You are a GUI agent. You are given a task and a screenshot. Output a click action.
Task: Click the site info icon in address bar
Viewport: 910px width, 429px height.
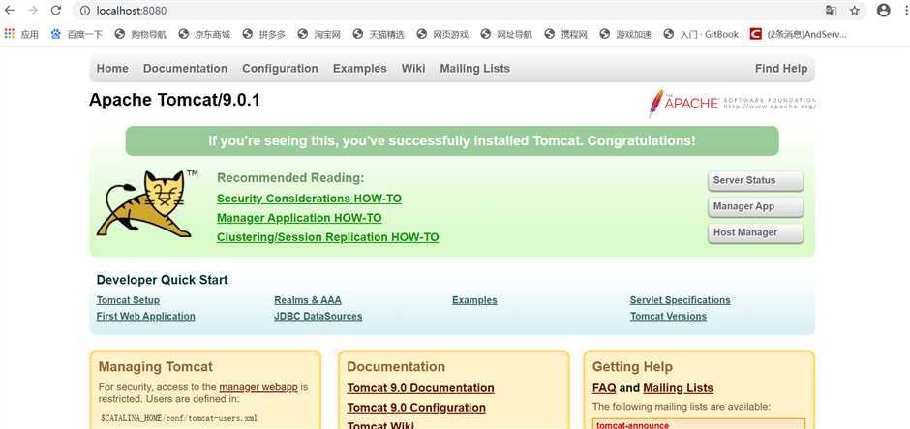coord(85,11)
